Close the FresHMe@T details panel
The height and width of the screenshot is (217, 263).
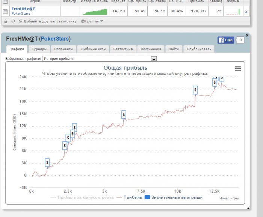(247, 35)
